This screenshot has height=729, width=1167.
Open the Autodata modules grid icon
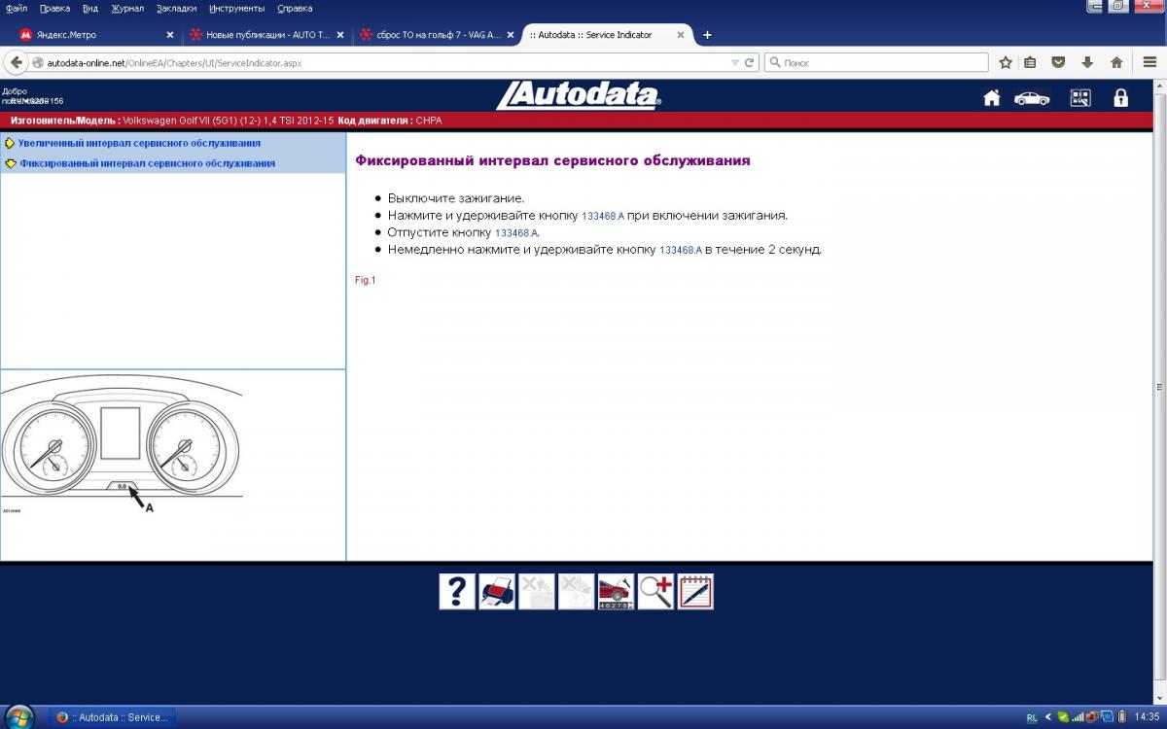pyautogui.click(x=1080, y=98)
